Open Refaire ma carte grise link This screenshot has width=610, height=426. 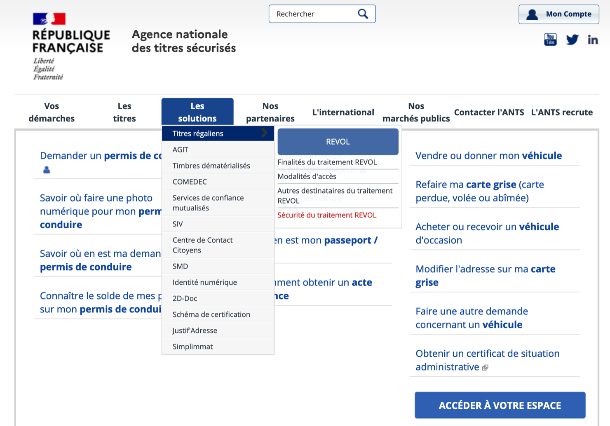click(x=480, y=191)
